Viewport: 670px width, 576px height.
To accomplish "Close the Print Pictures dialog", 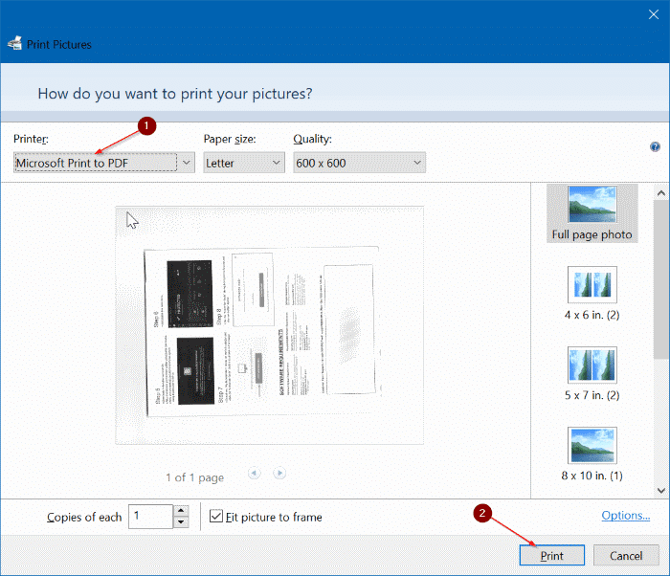I will [654, 14].
